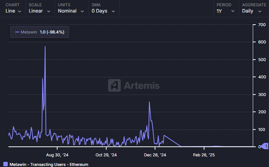Click the 700 y-axis value
269x167 pixels.
click(x=262, y=25)
